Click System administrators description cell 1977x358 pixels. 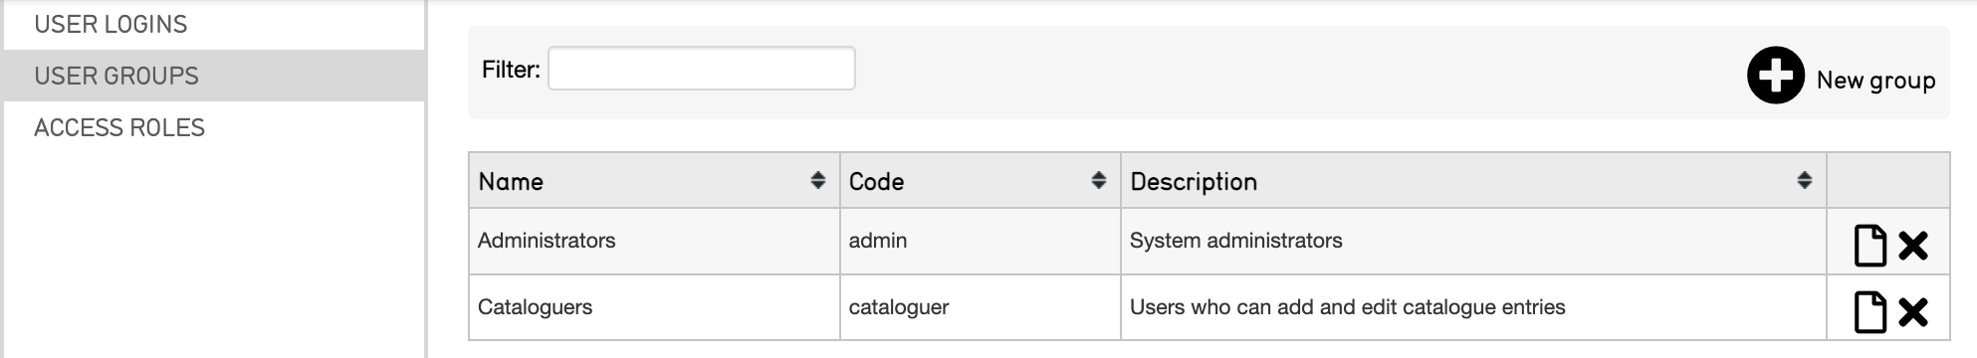(1473, 241)
